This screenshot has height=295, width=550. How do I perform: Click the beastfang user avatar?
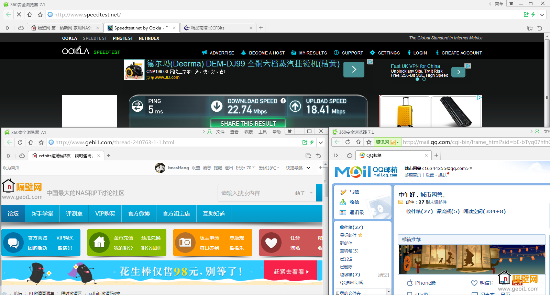(160, 168)
